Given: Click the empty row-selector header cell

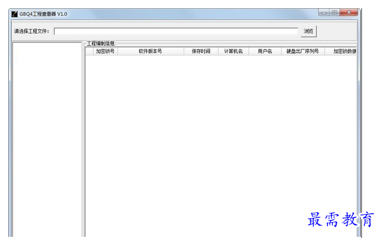Looking at the screenshot, I should coord(89,51).
